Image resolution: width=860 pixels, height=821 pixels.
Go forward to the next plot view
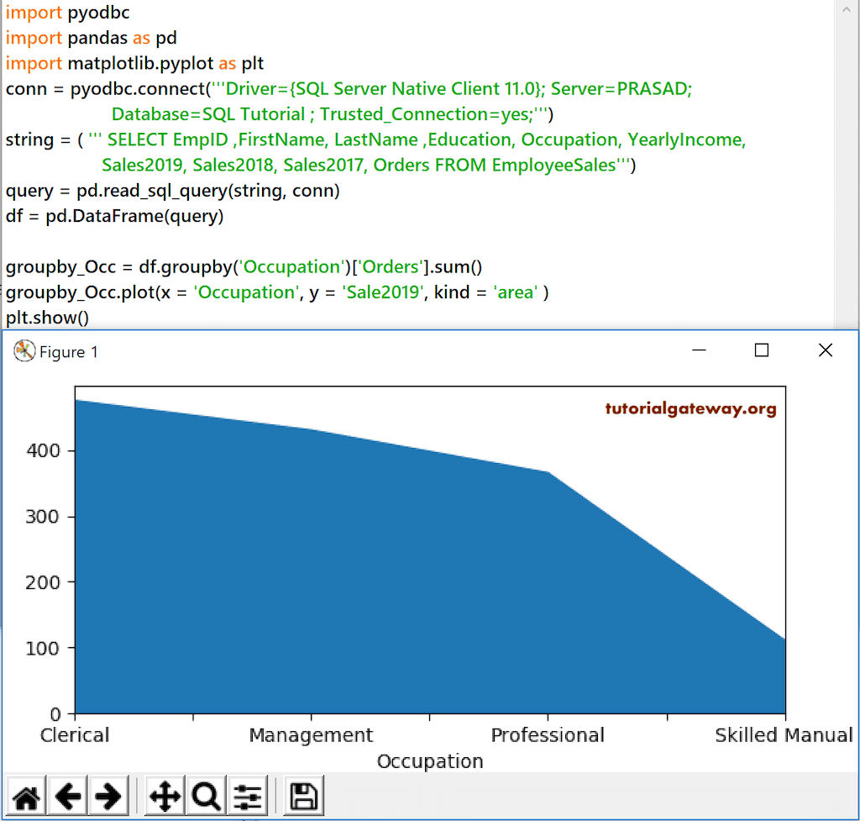tap(109, 795)
